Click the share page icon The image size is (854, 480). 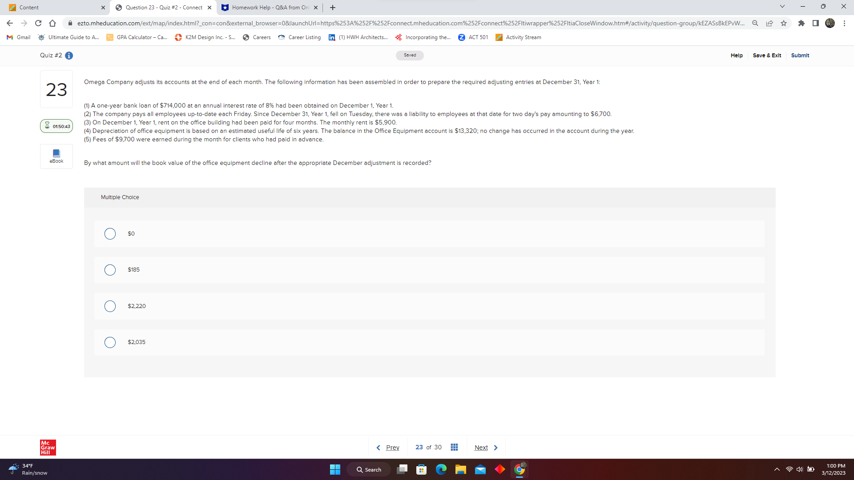pos(769,23)
